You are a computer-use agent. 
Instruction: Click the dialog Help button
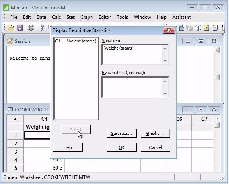pyautogui.click(x=68, y=147)
